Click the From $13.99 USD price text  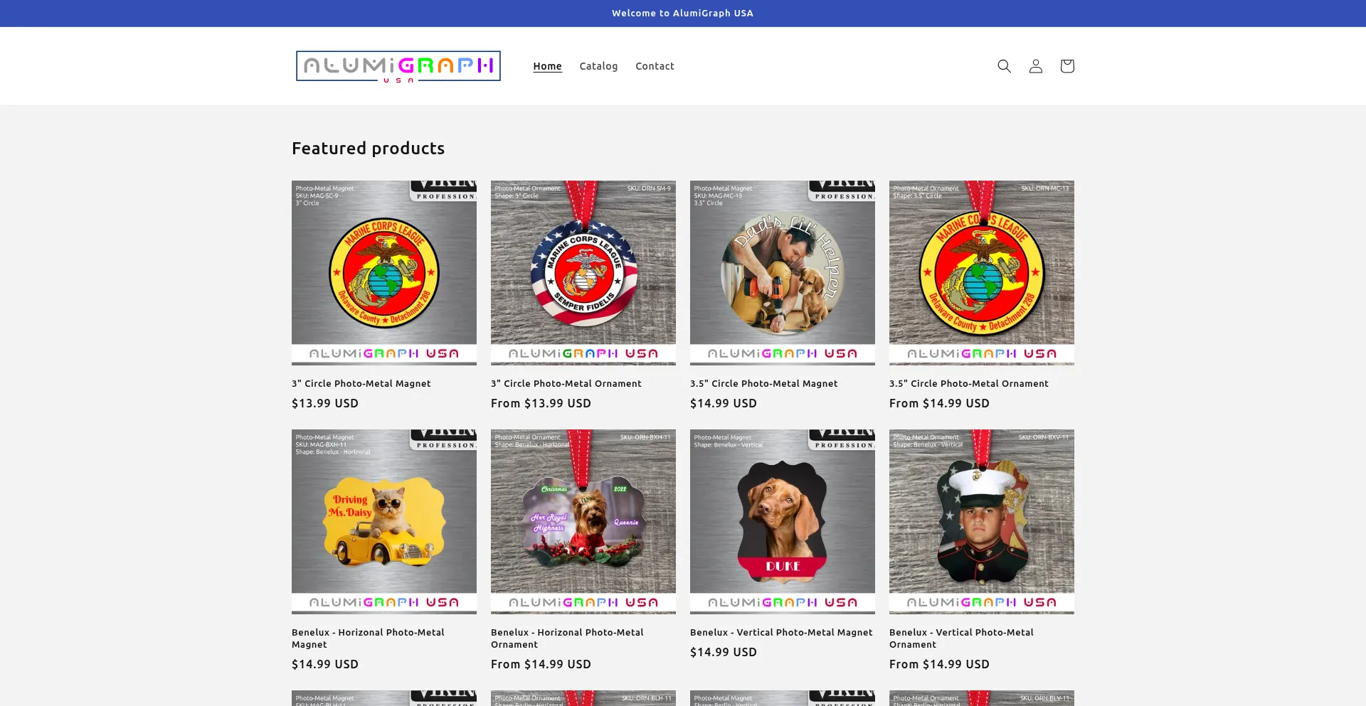[541, 403]
